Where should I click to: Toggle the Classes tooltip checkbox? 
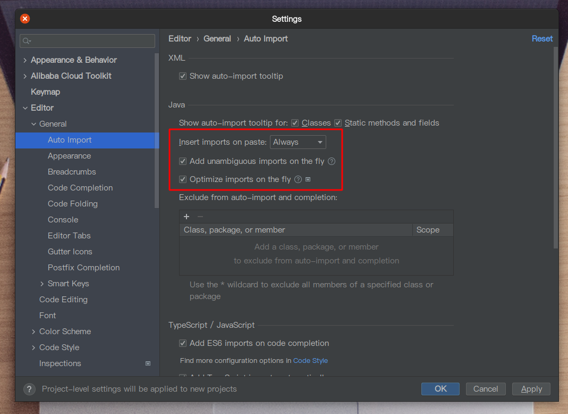[295, 123]
